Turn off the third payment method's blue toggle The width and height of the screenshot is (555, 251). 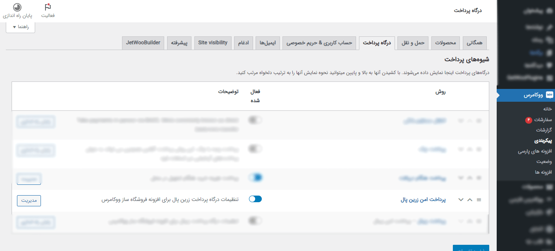(x=255, y=177)
